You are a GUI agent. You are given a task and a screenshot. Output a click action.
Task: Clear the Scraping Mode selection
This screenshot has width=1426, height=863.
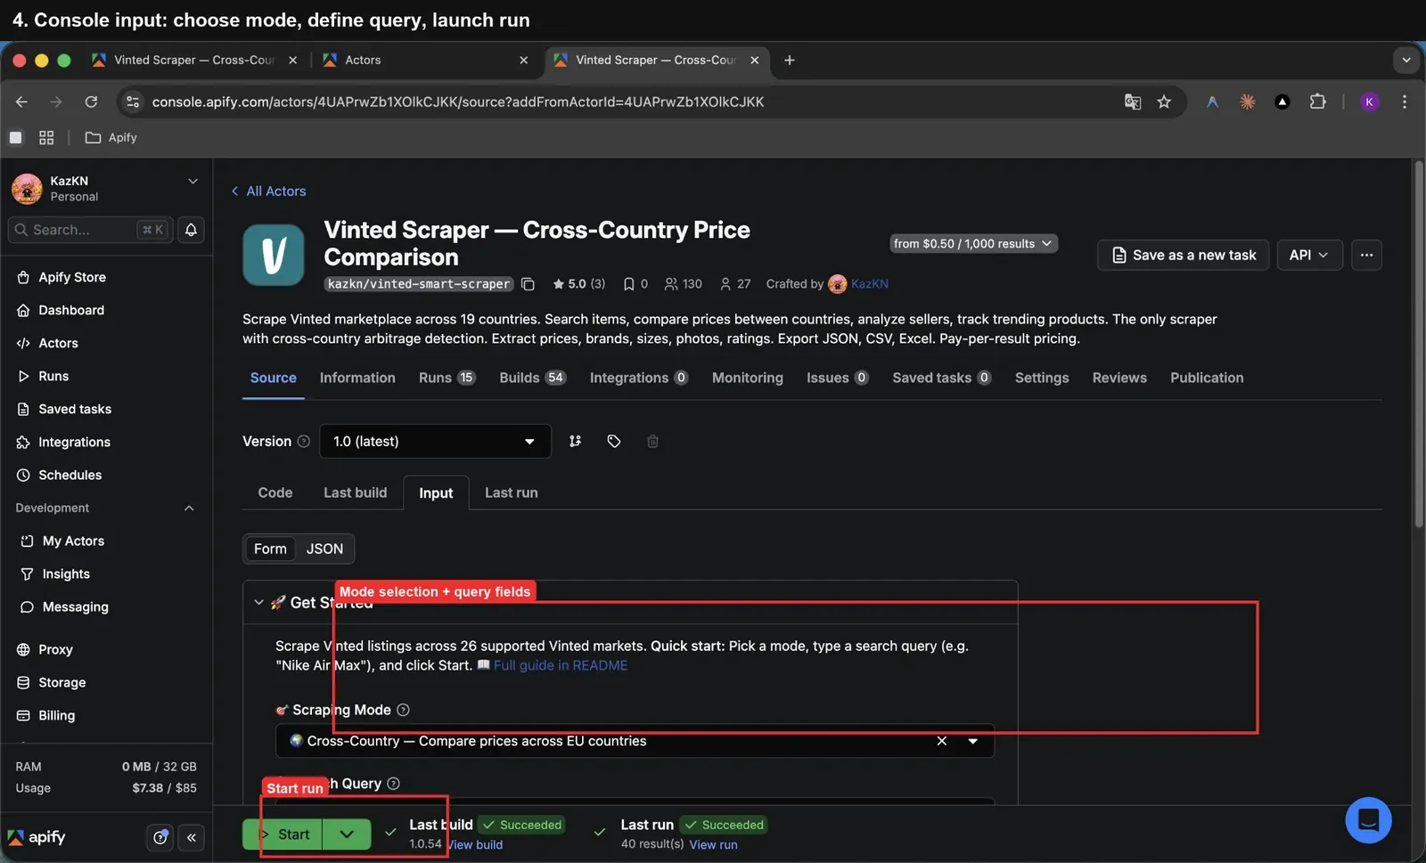(941, 741)
